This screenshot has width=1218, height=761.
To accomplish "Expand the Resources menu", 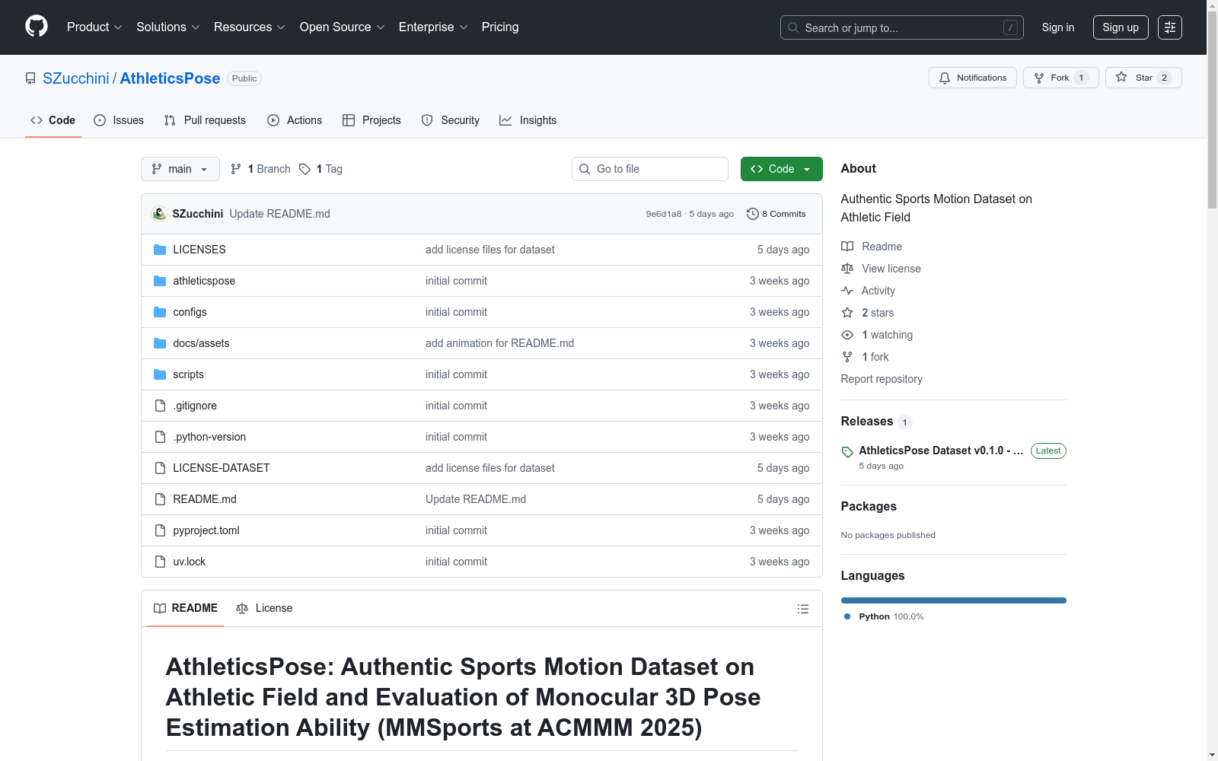I will (x=250, y=27).
